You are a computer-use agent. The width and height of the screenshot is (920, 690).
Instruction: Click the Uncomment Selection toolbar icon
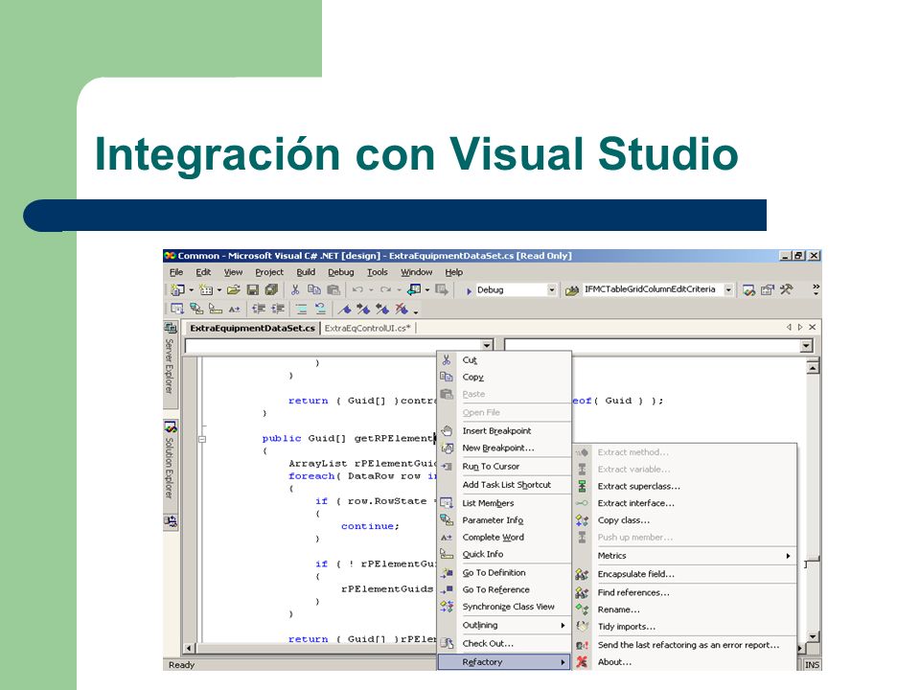(320, 309)
